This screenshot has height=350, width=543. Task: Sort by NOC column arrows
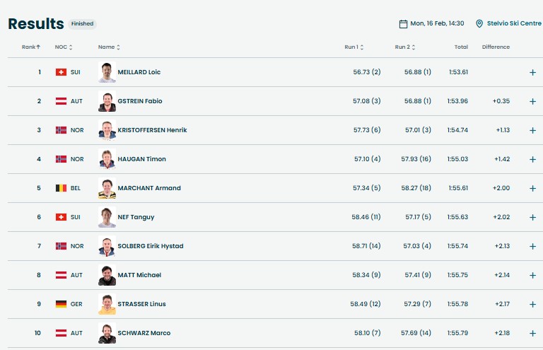64,47
